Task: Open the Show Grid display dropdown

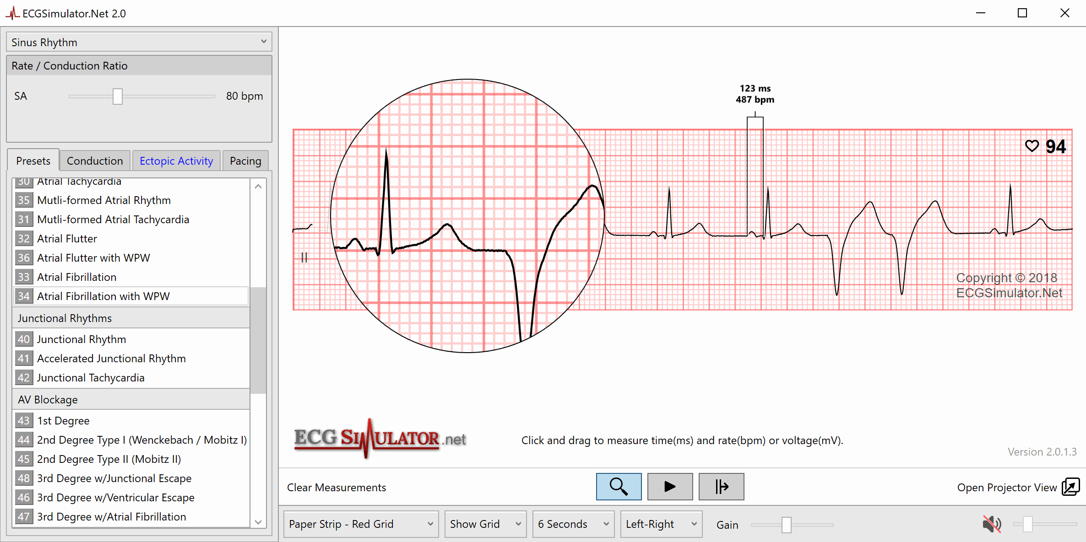Action: (x=485, y=524)
